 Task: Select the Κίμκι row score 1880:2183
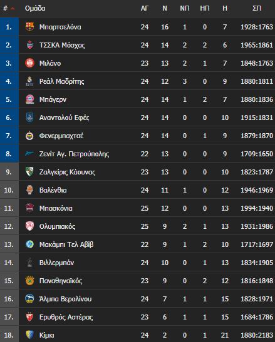257,335
